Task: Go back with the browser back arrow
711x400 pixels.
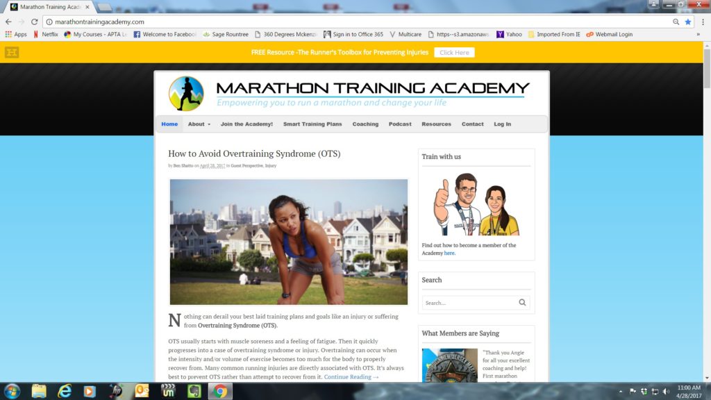Action: coord(8,22)
